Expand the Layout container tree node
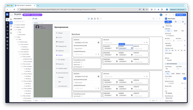This screenshot has width=193, height=110. tap(14, 25)
